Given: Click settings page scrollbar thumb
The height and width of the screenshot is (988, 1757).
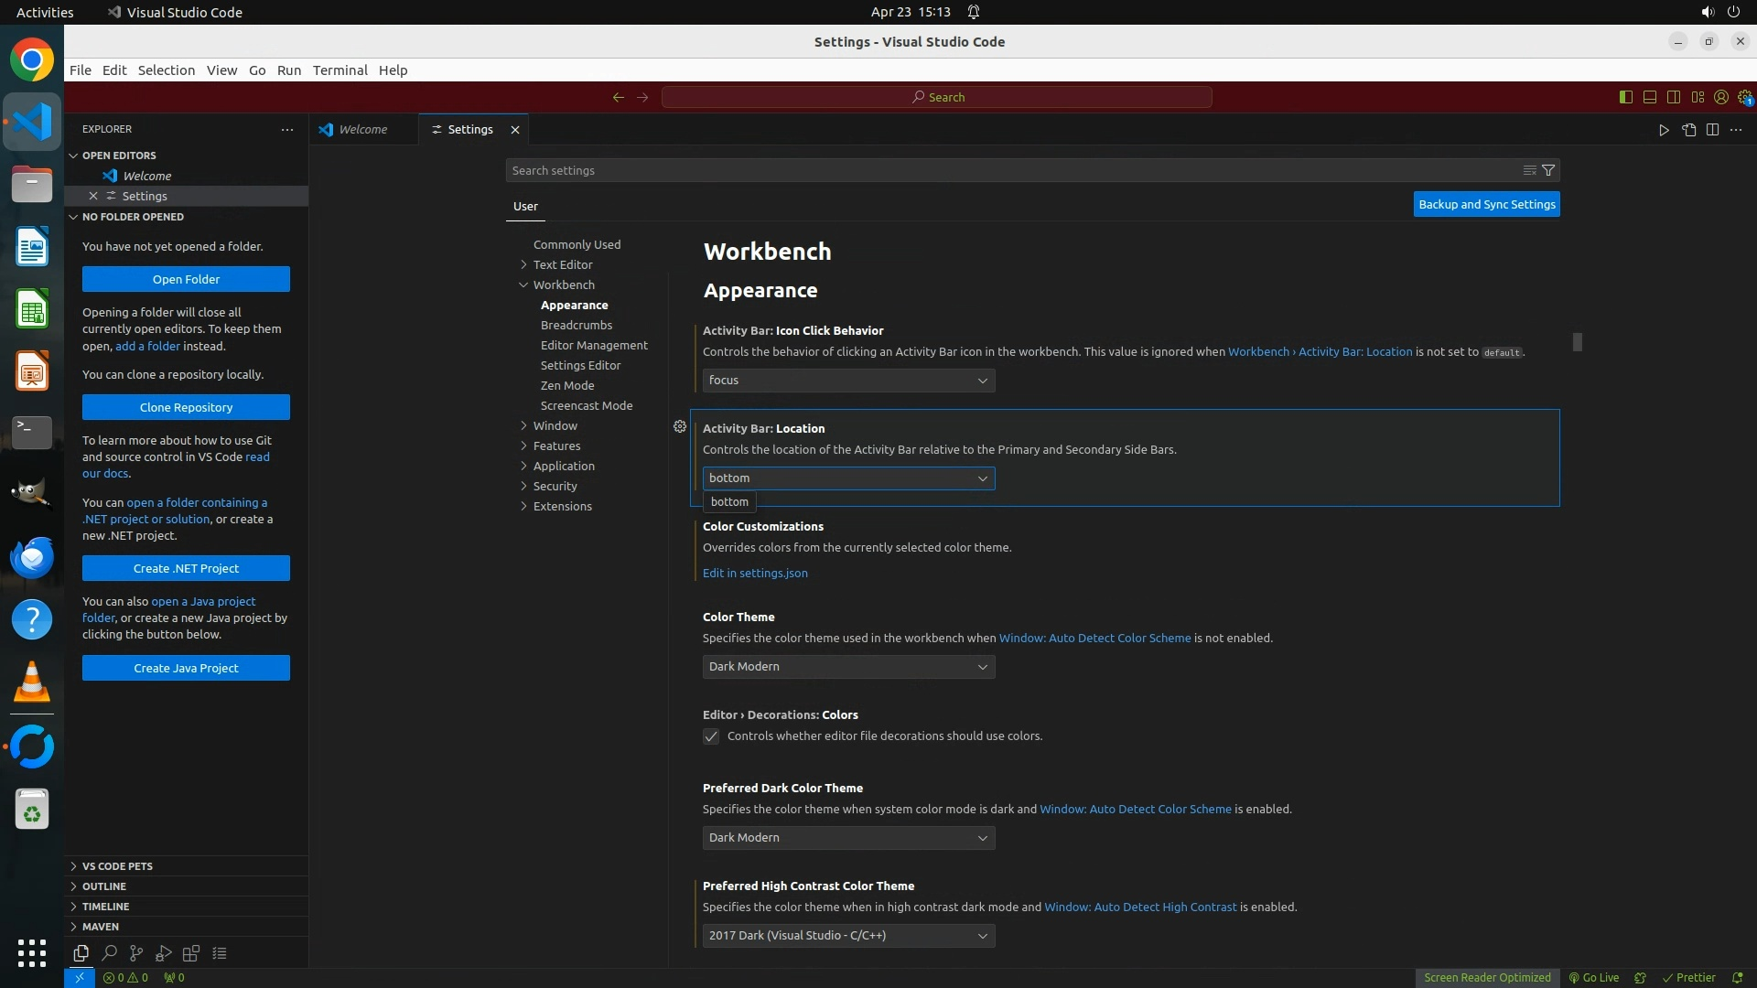Looking at the screenshot, I should point(1577,342).
